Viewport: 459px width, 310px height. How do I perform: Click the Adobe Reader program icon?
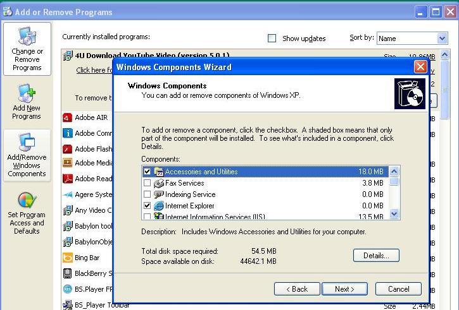point(68,179)
